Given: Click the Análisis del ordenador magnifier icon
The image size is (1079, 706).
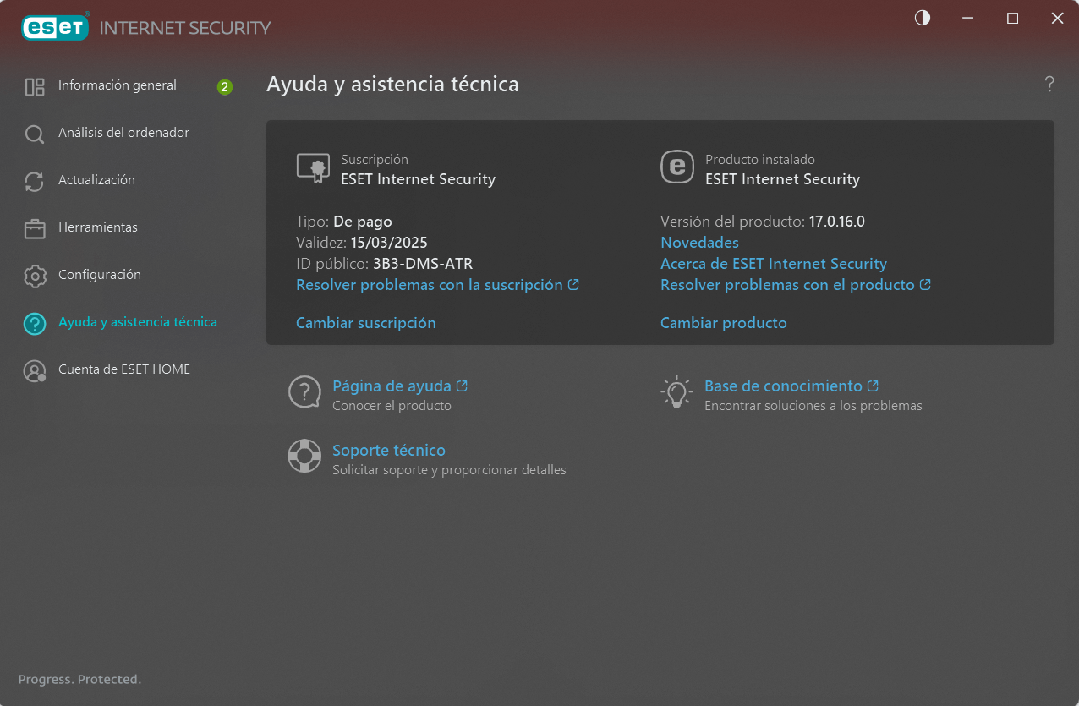Looking at the screenshot, I should click(x=35, y=134).
